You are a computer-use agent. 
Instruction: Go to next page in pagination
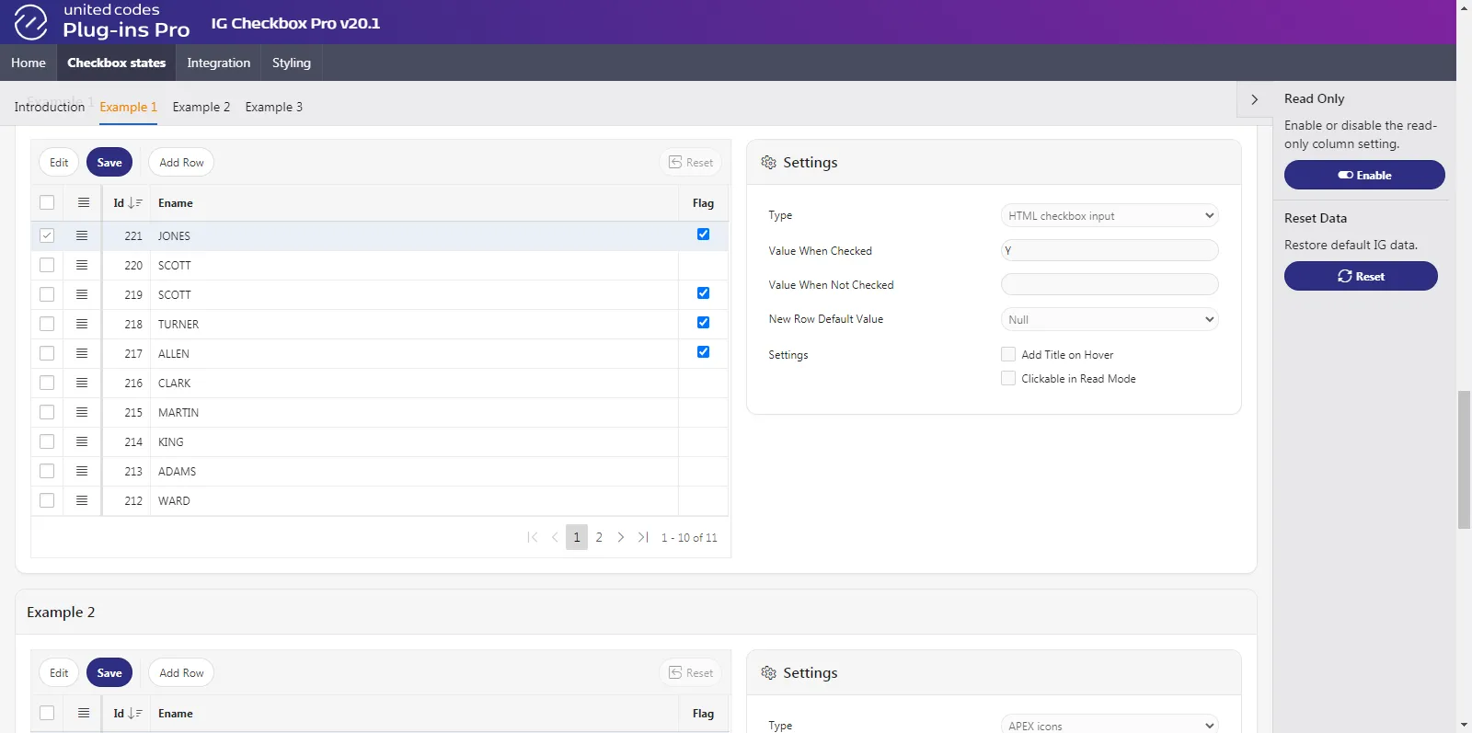click(621, 538)
